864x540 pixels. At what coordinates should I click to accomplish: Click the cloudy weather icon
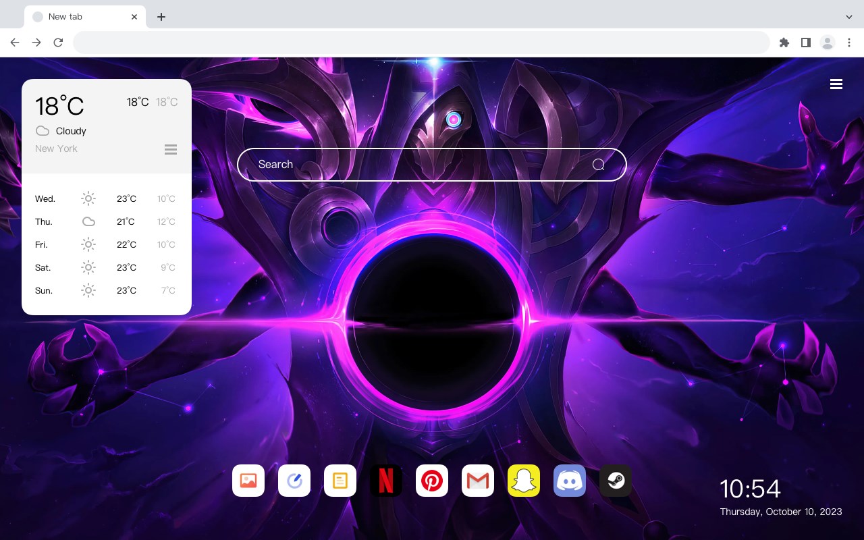43,131
